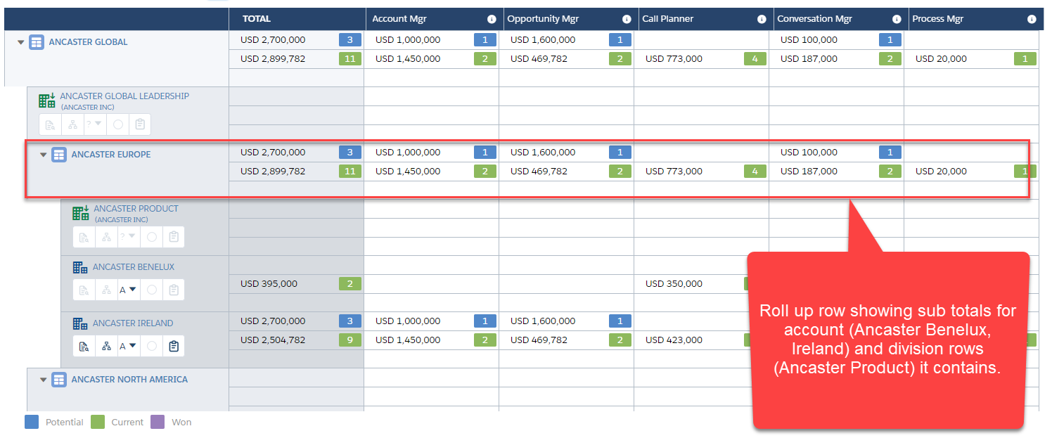The image size is (1052, 438).
Task: Open clipboard icon for Ancaster Ireland
Action: click(174, 346)
